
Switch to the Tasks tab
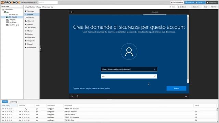tap(5, 102)
